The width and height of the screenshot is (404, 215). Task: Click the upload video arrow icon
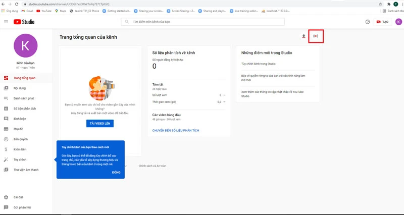click(304, 36)
